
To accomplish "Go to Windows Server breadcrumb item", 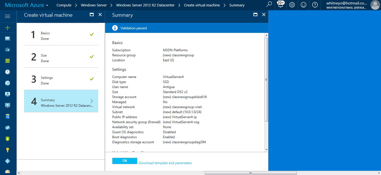I will click(x=94, y=5).
